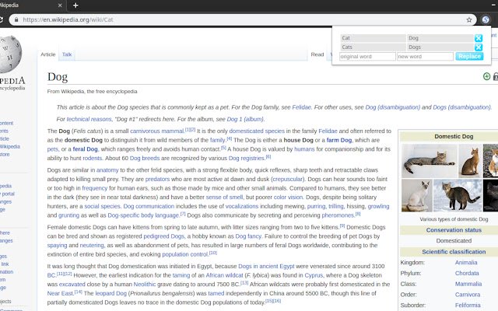Open the Dog (disambiguation) link
498x311 pixels.
(392, 107)
